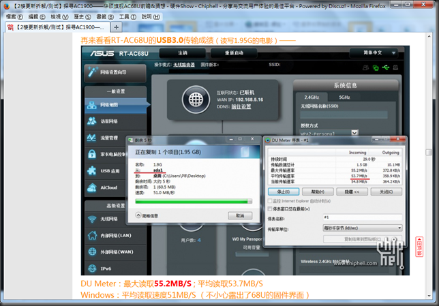Collapse copy details with the brief info arrow
Screen dimensions: 439x306
(x=138, y=215)
